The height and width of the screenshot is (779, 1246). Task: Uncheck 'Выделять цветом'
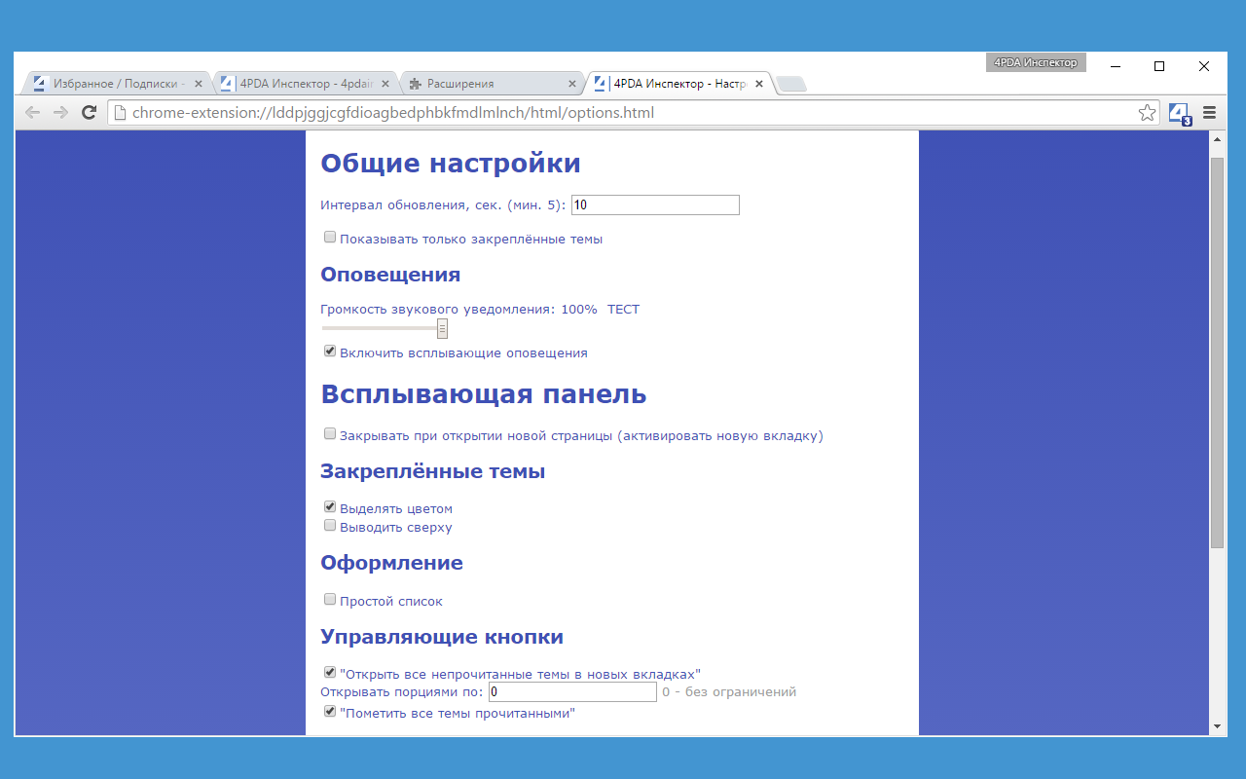pyautogui.click(x=330, y=506)
